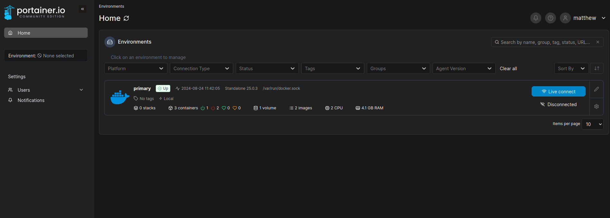
Task: Collapse the sidebar with double-chevron icon
Action: 83,9
